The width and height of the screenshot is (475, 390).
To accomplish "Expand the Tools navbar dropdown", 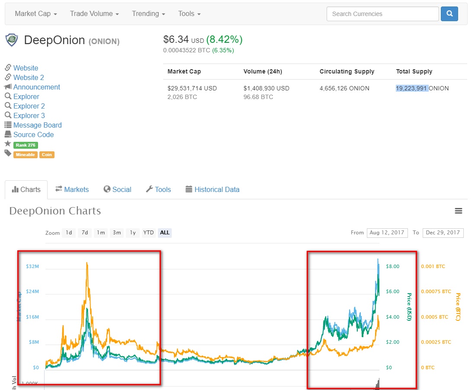I will [189, 14].
